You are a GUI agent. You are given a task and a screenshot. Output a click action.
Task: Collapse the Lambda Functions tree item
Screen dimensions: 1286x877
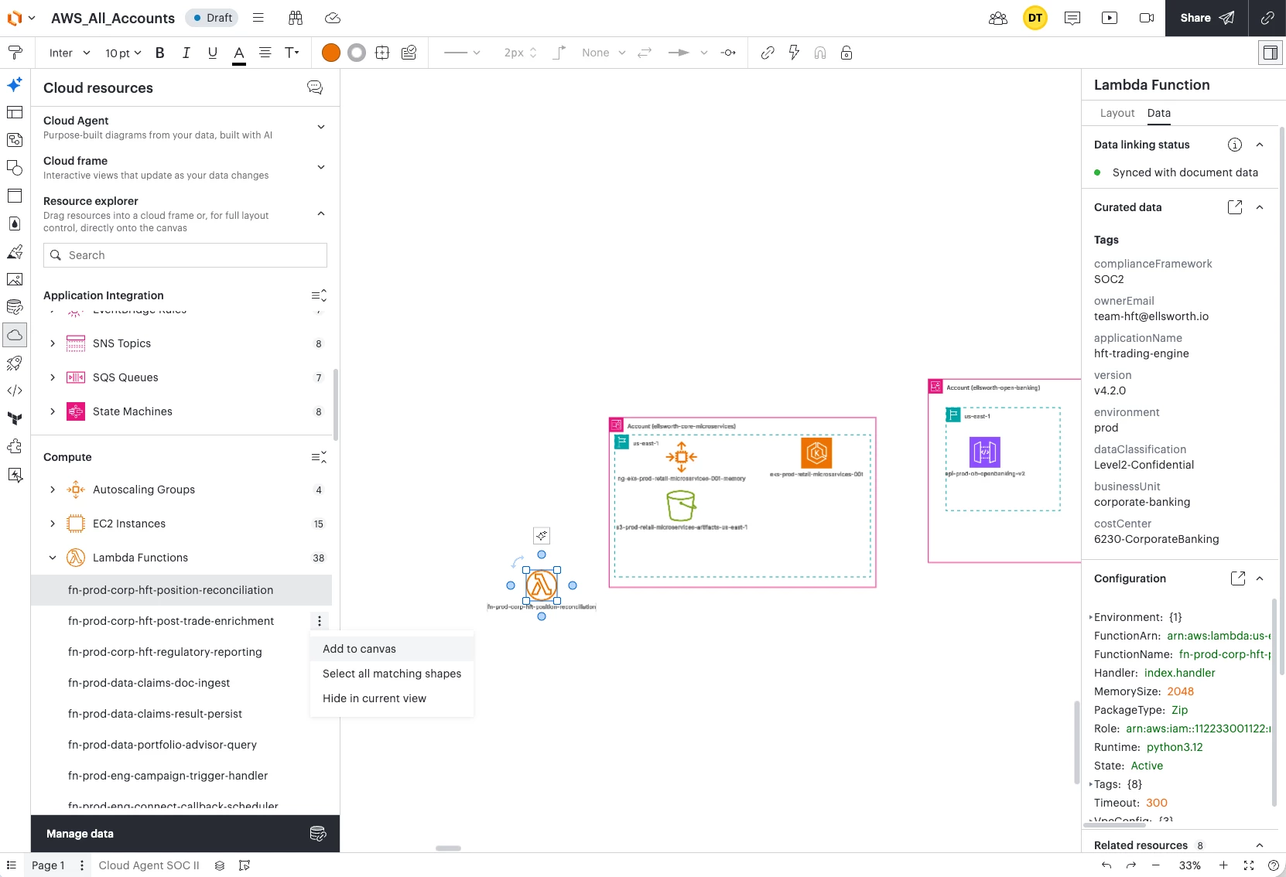pyautogui.click(x=53, y=558)
